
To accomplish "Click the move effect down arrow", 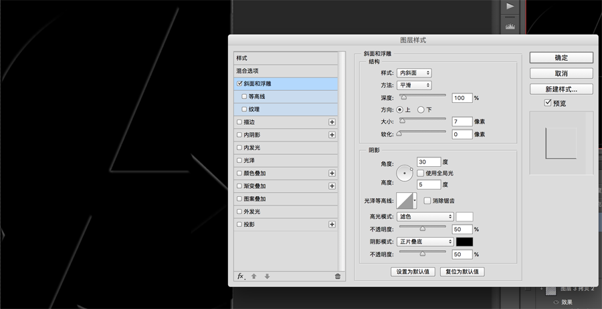I will (x=267, y=276).
